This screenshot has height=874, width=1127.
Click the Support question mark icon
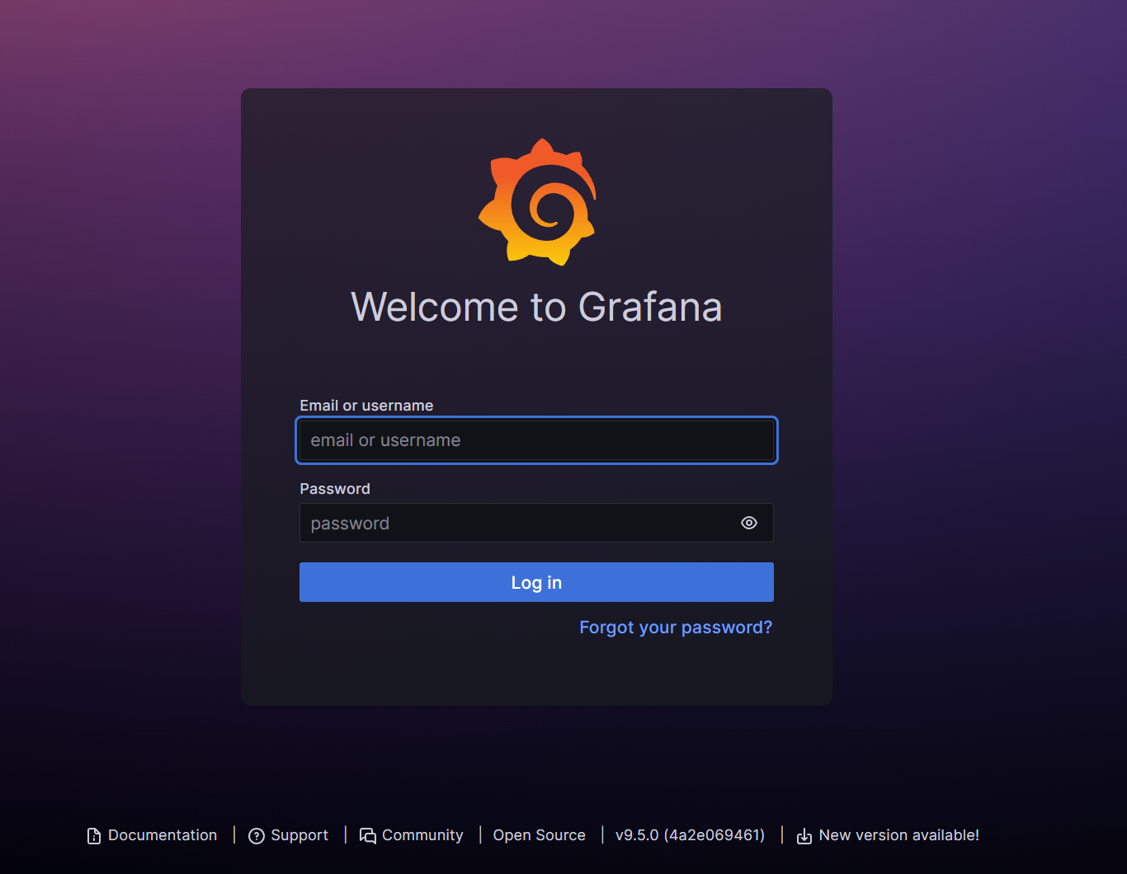[257, 836]
